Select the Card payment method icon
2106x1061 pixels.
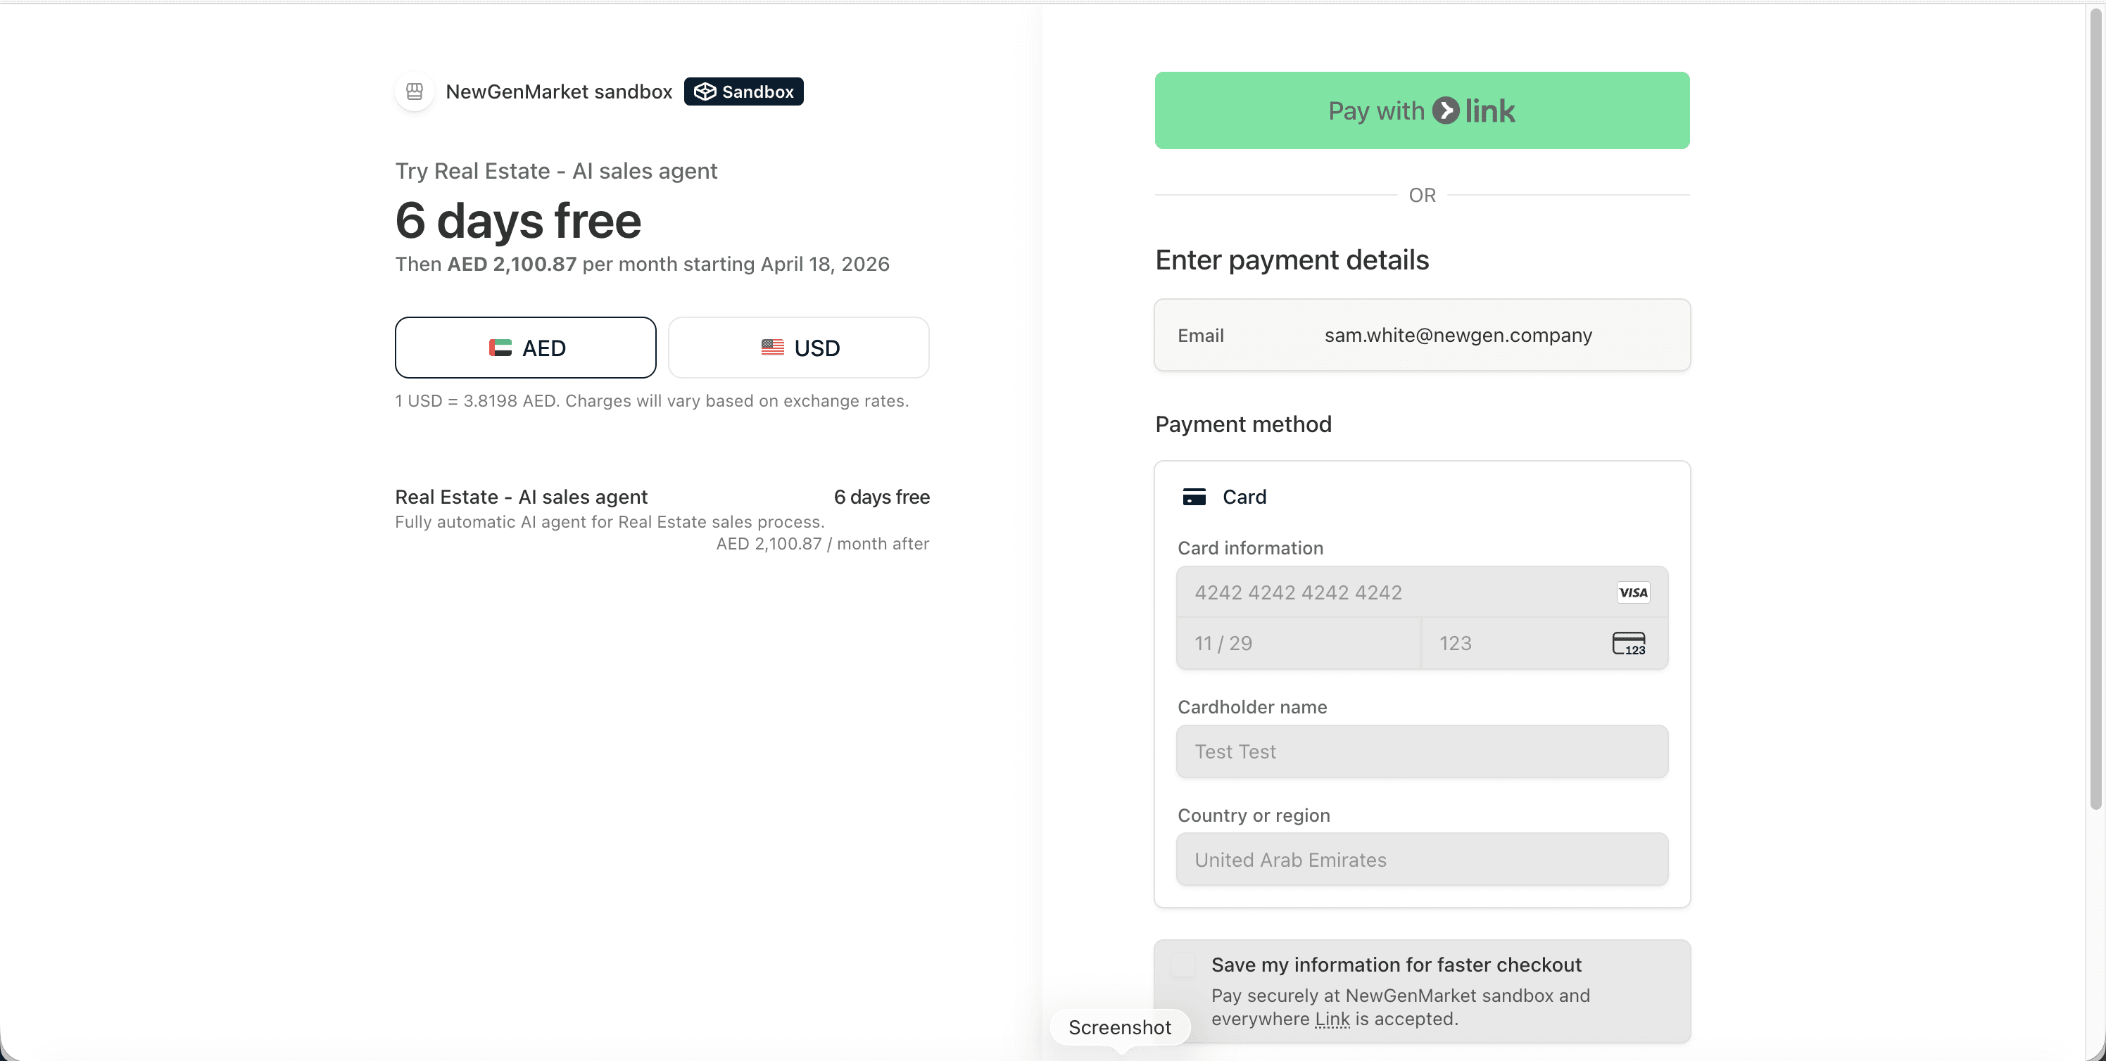(1194, 496)
